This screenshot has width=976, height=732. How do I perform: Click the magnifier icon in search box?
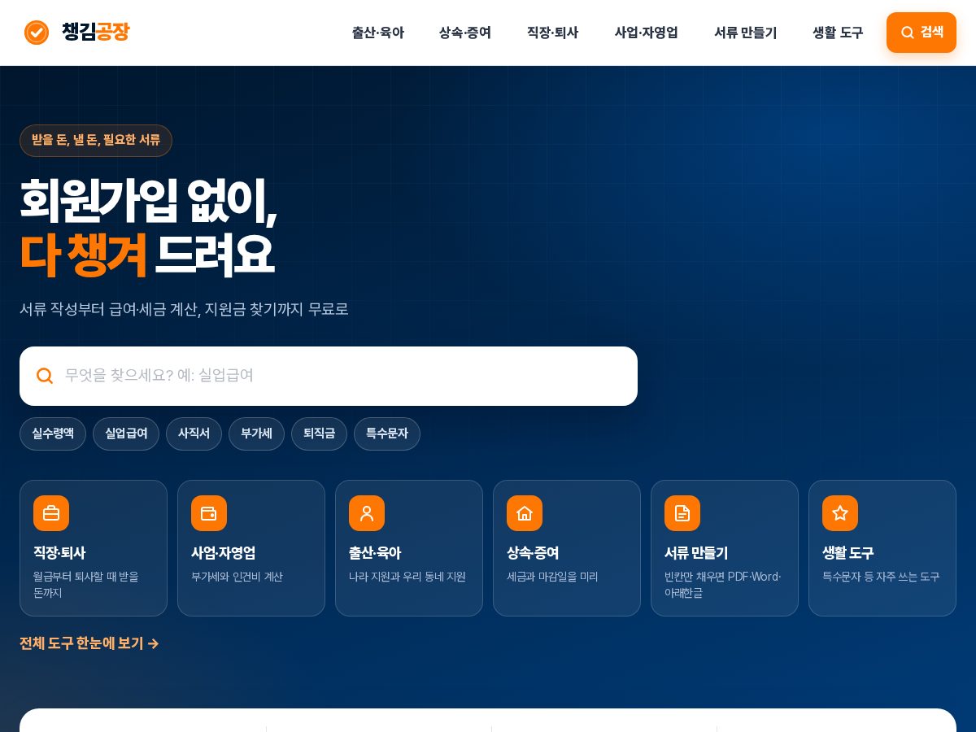(45, 376)
